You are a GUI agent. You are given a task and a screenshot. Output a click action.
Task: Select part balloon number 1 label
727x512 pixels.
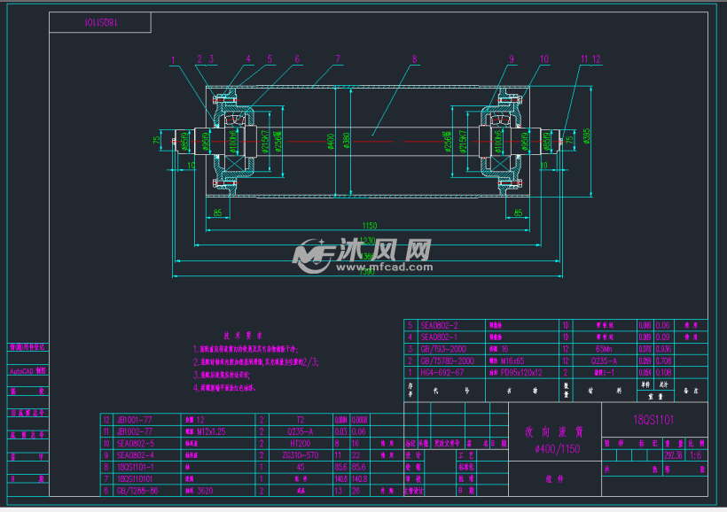tap(174, 59)
